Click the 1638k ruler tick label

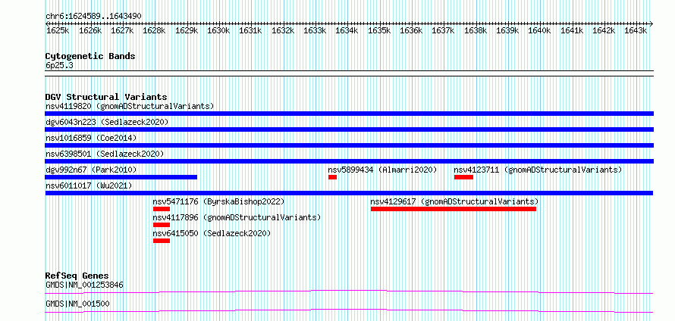click(475, 31)
